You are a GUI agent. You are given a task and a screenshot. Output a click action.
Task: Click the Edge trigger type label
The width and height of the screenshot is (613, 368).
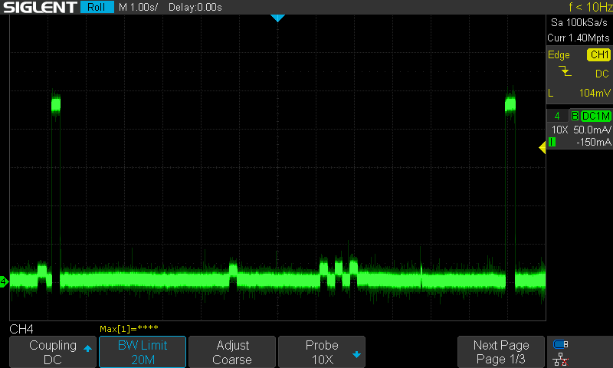559,55
